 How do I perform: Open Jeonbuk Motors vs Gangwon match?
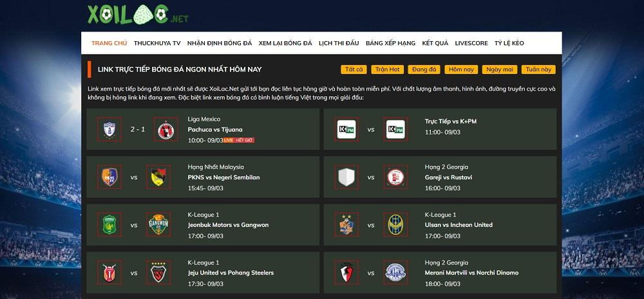[x=228, y=225]
